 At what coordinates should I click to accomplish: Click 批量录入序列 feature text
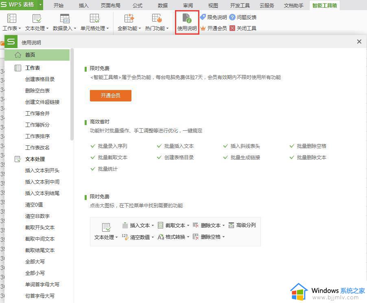pyautogui.click(x=112, y=146)
